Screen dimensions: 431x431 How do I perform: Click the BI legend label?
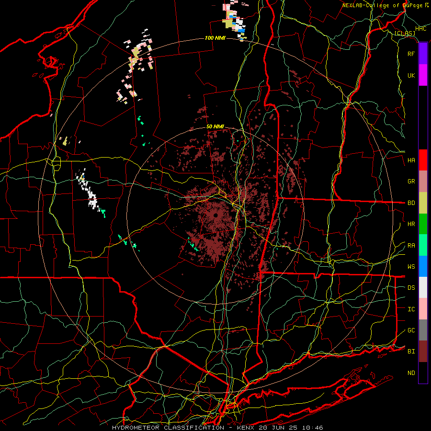click(x=411, y=352)
